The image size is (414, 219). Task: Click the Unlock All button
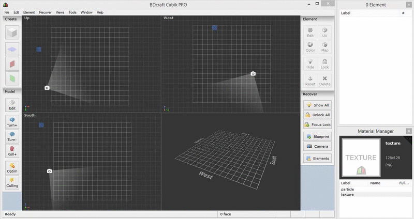pos(317,115)
